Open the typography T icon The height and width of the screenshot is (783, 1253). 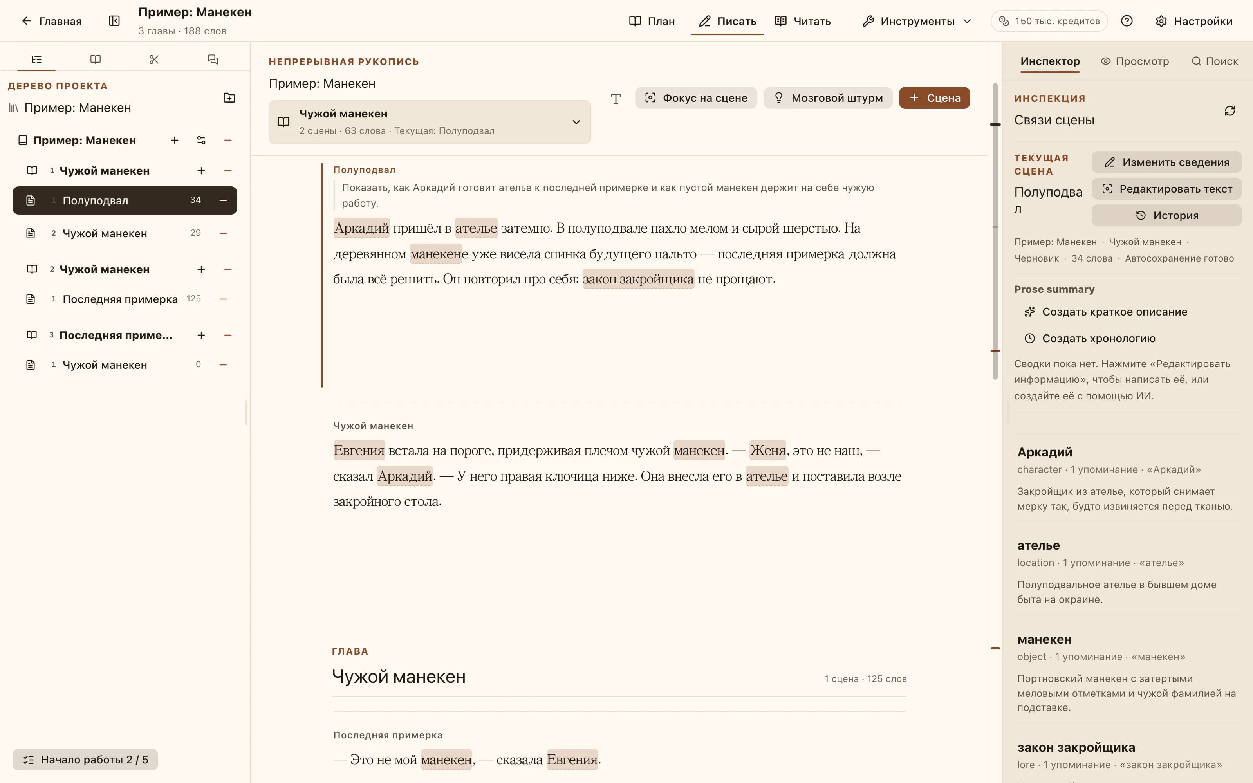tap(616, 98)
